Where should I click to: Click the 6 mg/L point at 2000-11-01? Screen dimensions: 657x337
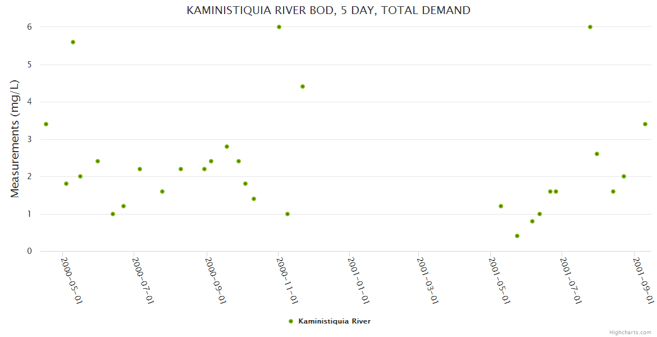tap(279, 27)
